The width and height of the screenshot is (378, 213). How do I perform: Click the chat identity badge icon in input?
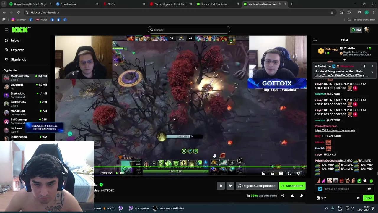click(x=320, y=189)
